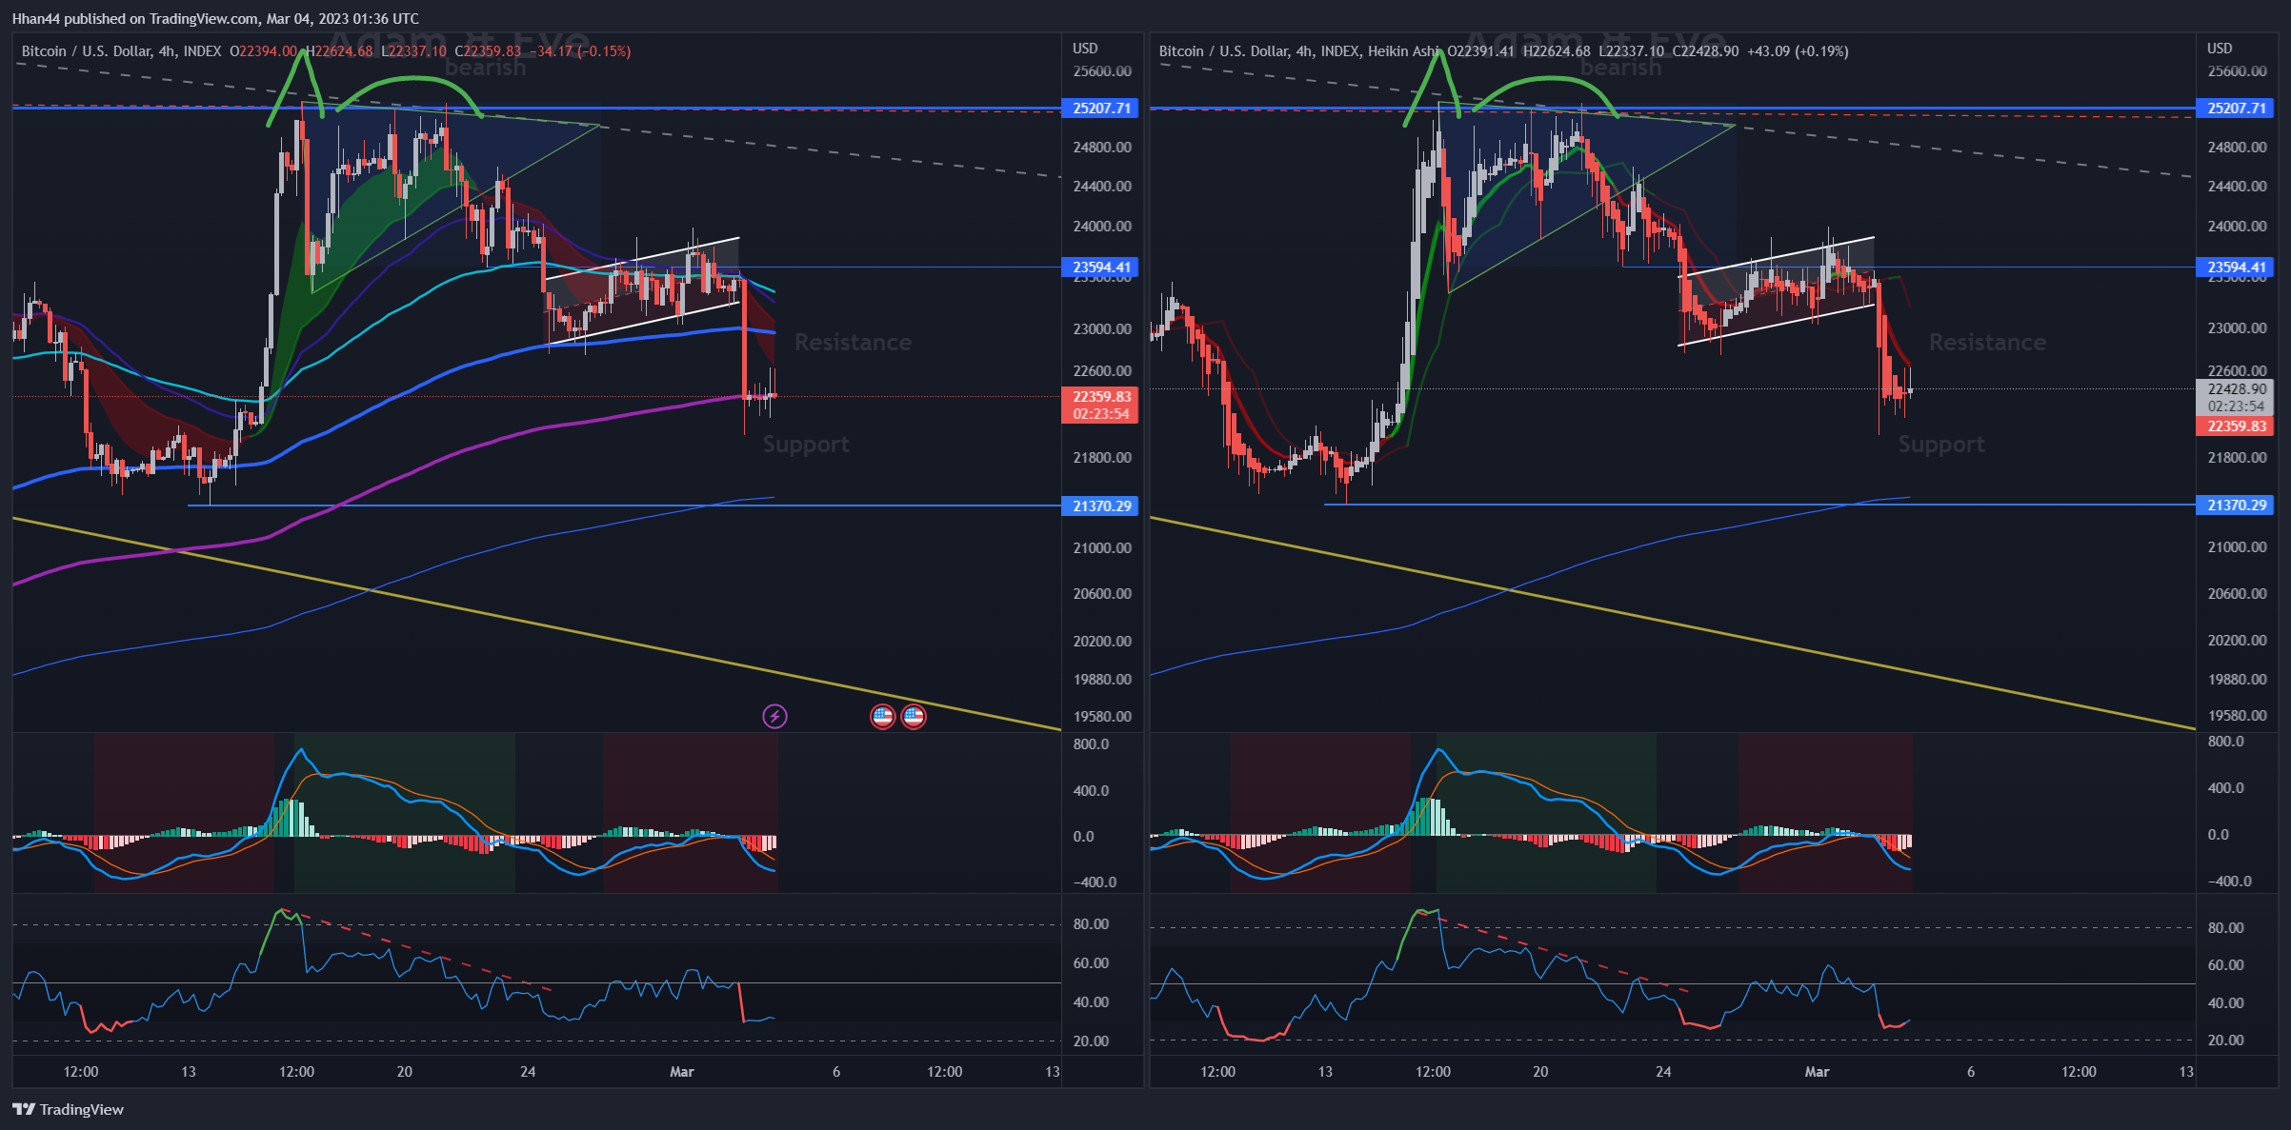Screen dimensions: 2291x1130
Task: Click the Heikin Ashi chart title text
Action: coord(1297,51)
